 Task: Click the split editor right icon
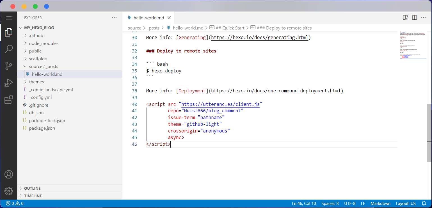point(414,18)
